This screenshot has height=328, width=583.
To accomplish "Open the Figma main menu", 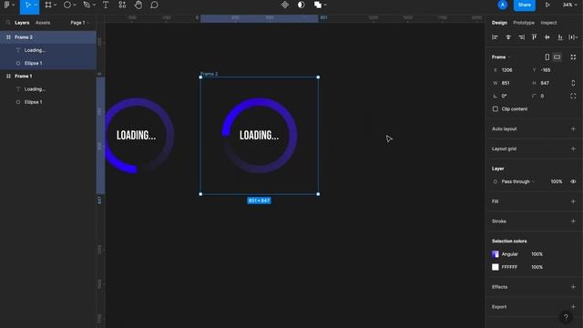I will 7,5.
